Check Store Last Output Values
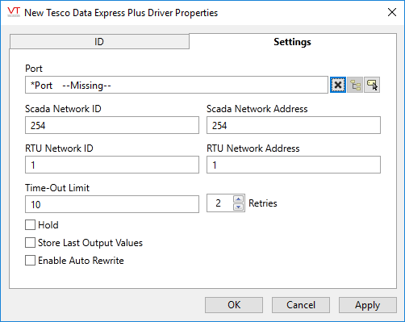This screenshot has height=322, width=405. click(30, 243)
